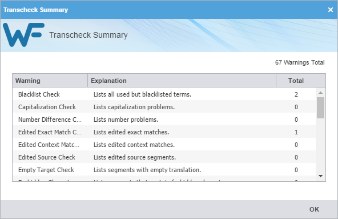Click the total 0 for Capitalization Check

296,107
